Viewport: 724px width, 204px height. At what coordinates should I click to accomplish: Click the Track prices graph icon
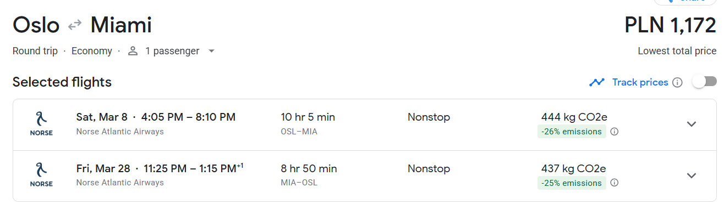[597, 82]
